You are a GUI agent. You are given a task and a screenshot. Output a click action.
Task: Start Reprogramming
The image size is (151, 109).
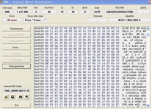(x=16, y=66)
